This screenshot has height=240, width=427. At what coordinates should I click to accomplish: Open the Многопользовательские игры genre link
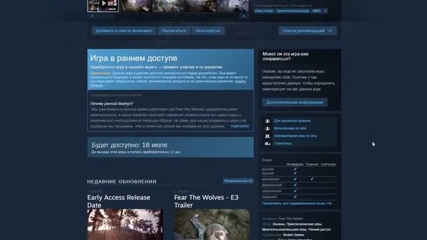pyautogui.click(x=284, y=229)
